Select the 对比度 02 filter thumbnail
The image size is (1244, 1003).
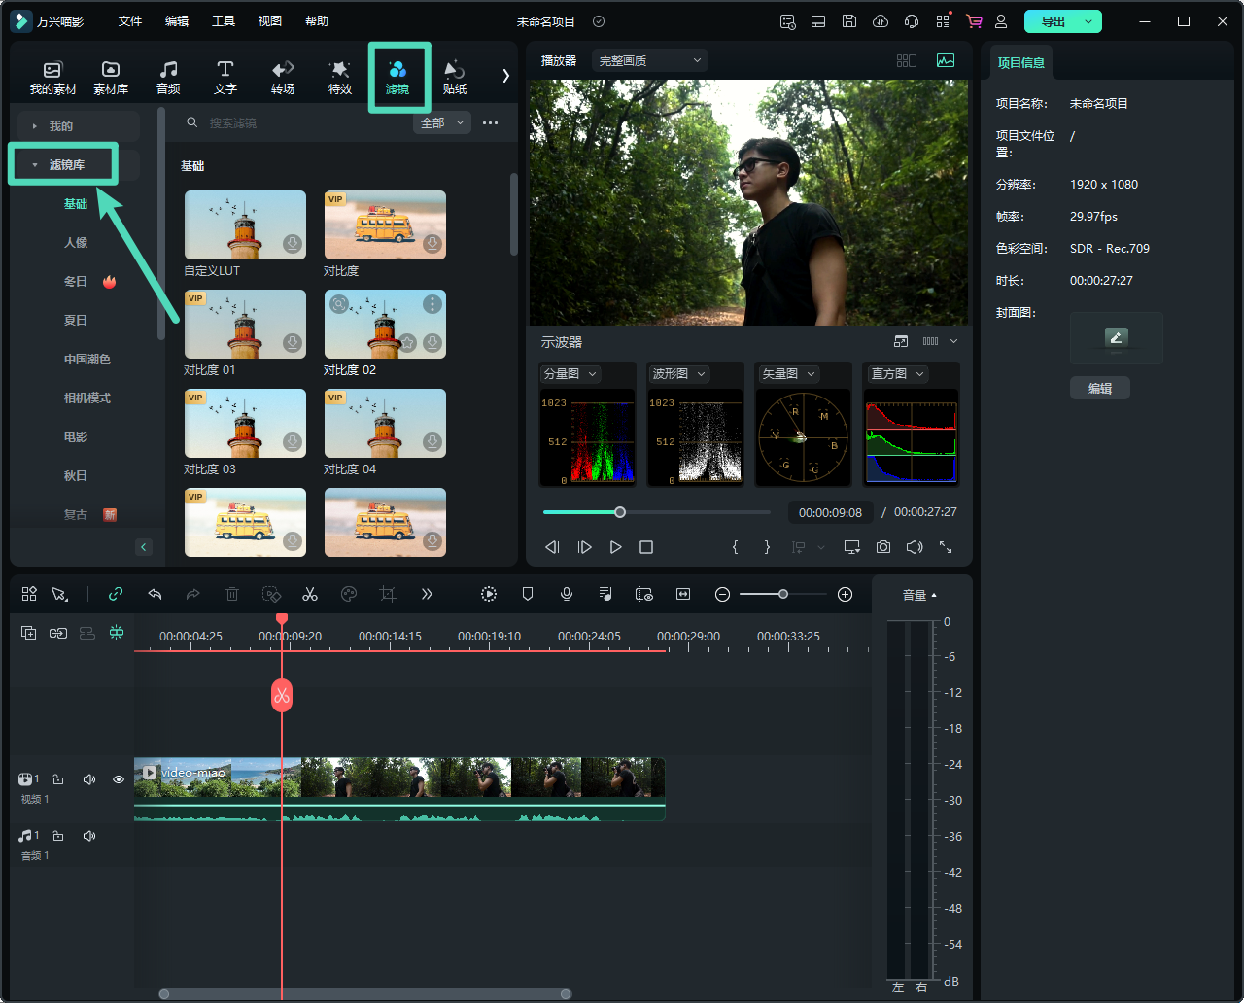coord(385,324)
